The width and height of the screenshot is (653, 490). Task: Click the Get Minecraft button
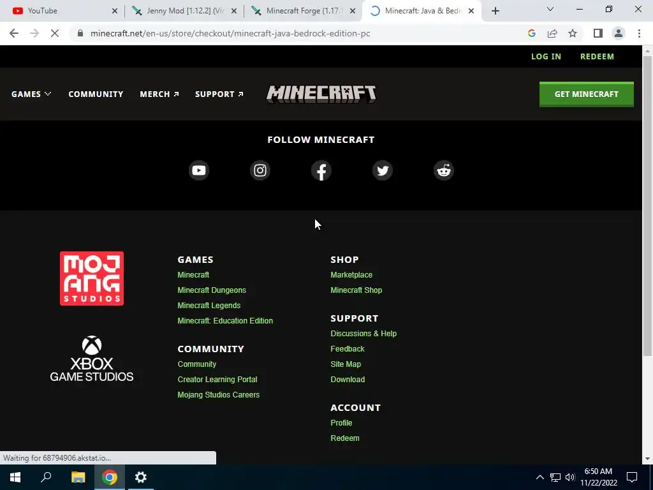[587, 94]
